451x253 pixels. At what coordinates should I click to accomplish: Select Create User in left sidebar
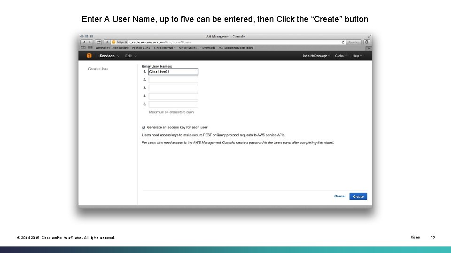98,69
